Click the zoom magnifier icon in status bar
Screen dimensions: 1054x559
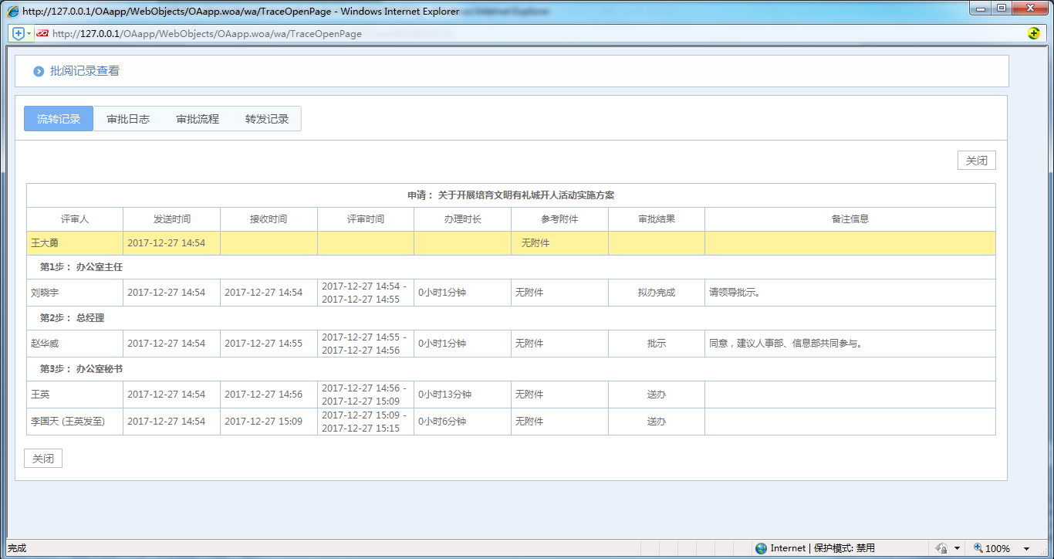pyautogui.click(x=978, y=548)
